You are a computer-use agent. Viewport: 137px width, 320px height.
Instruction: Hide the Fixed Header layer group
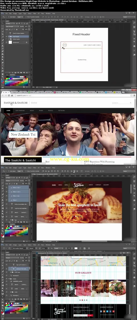[6, 37]
